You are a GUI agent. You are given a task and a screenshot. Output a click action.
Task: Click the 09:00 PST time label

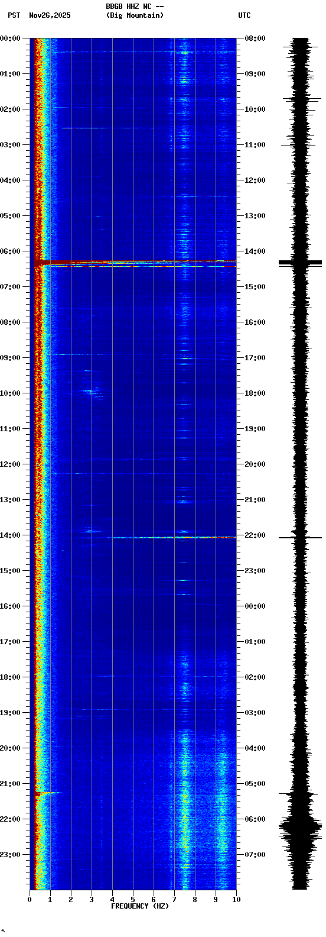point(11,358)
